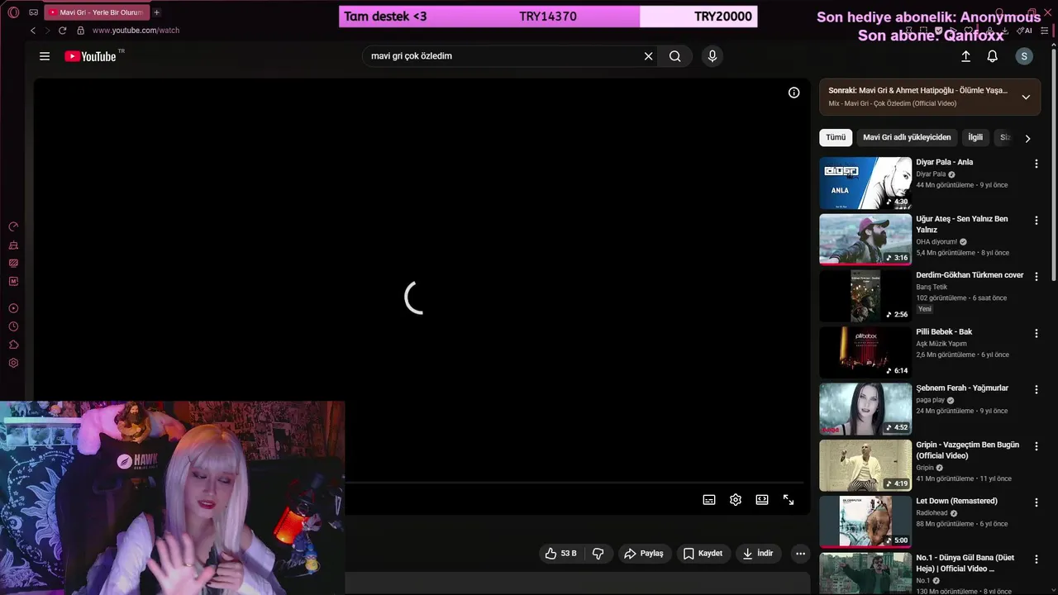Open the sidebar Player icon

(13, 308)
